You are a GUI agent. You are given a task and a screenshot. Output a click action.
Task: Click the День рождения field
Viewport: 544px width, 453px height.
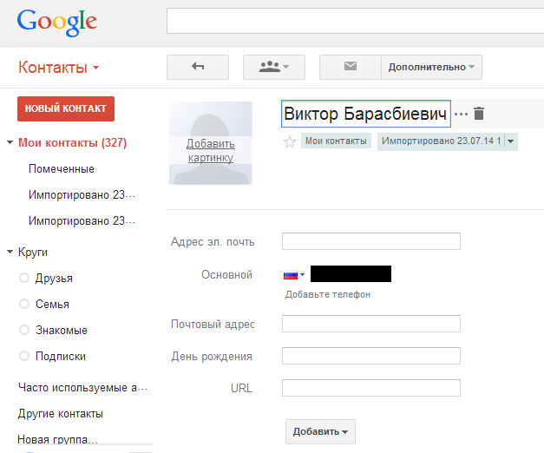[371, 356]
